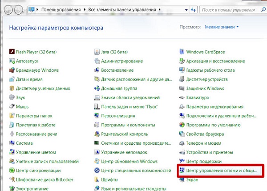Image resolution: width=267 pixels, height=191 pixels.
Task: Click Все элементы панели управления breadcrumb
Action: click(x=122, y=10)
